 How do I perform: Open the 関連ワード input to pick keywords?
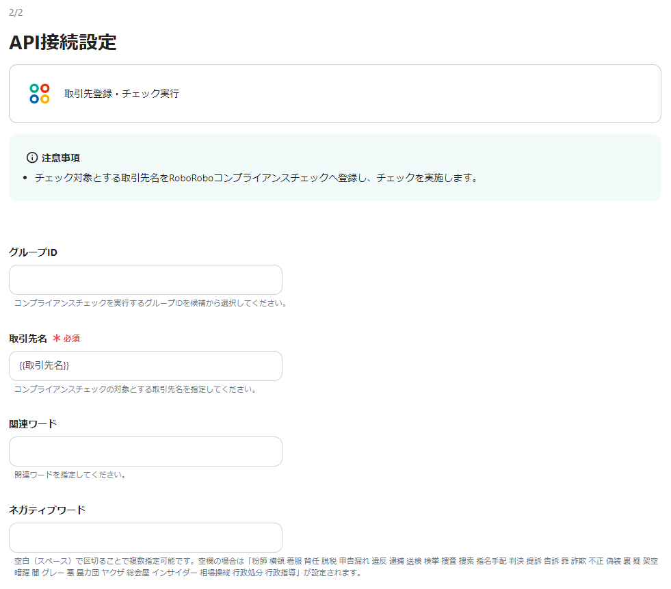point(145,451)
